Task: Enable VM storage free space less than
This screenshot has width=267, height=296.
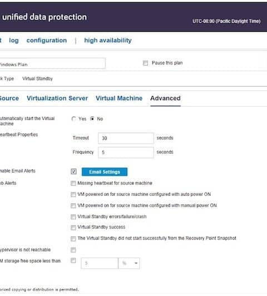Action: click(x=73, y=260)
